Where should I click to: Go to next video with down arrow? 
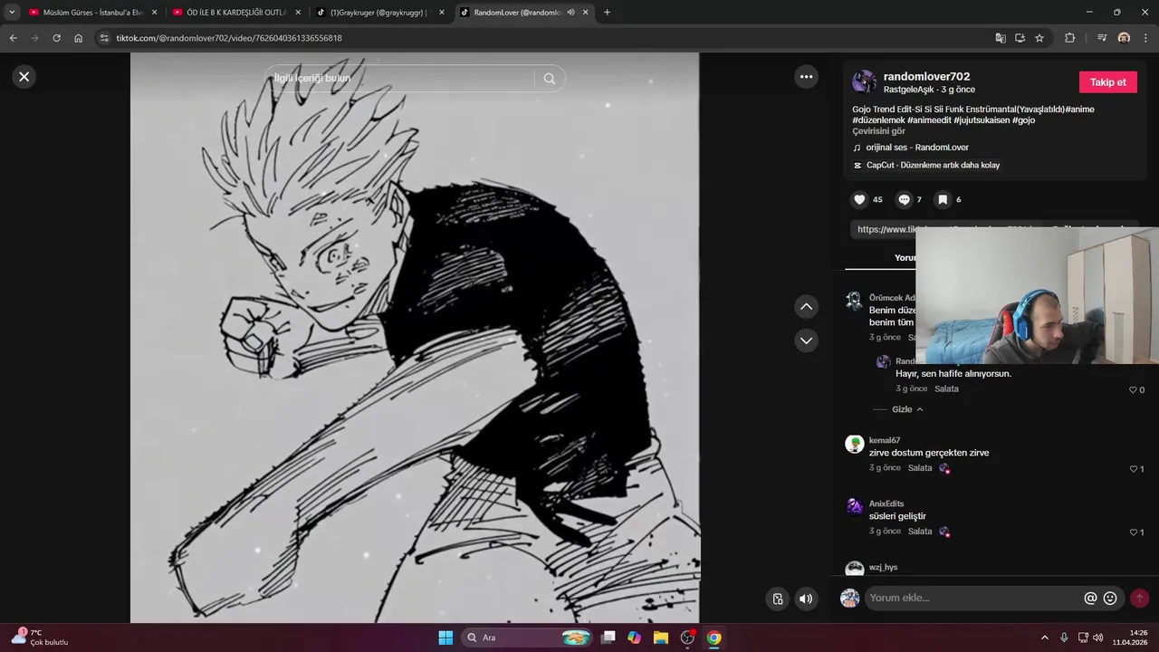coord(806,340)
